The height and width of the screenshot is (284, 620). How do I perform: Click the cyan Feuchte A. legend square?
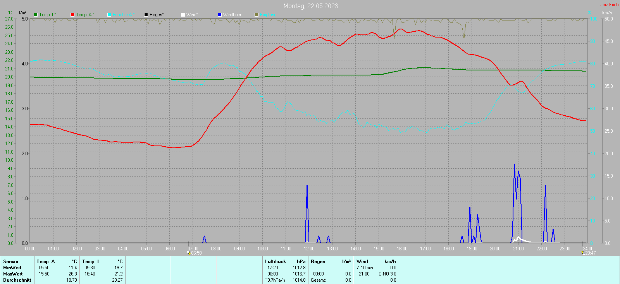coord(109,15)
